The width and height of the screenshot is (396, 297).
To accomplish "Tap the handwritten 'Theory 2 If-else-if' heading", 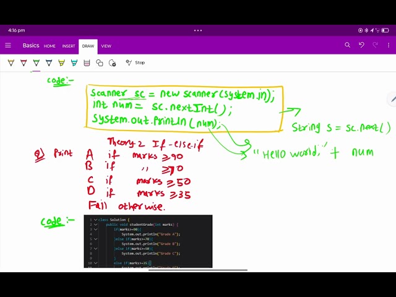I will pos(155,144).
